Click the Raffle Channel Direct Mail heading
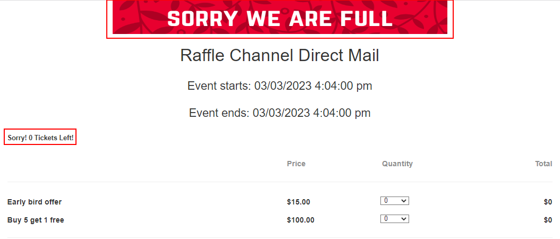This screenshot has height=239, width=560. (x=279, y=56)
